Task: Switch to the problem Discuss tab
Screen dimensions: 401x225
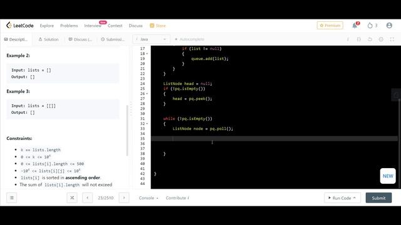Action: [x=80, y=39]
